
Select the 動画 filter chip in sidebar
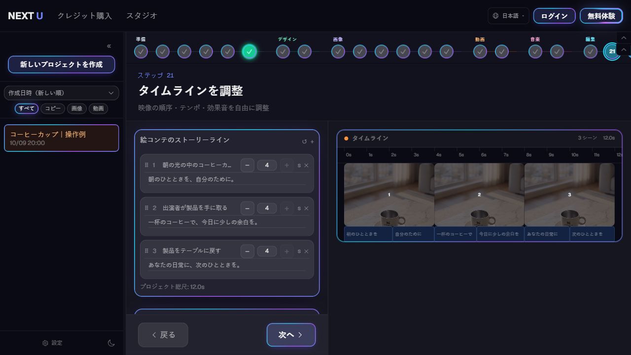point(98,108)
